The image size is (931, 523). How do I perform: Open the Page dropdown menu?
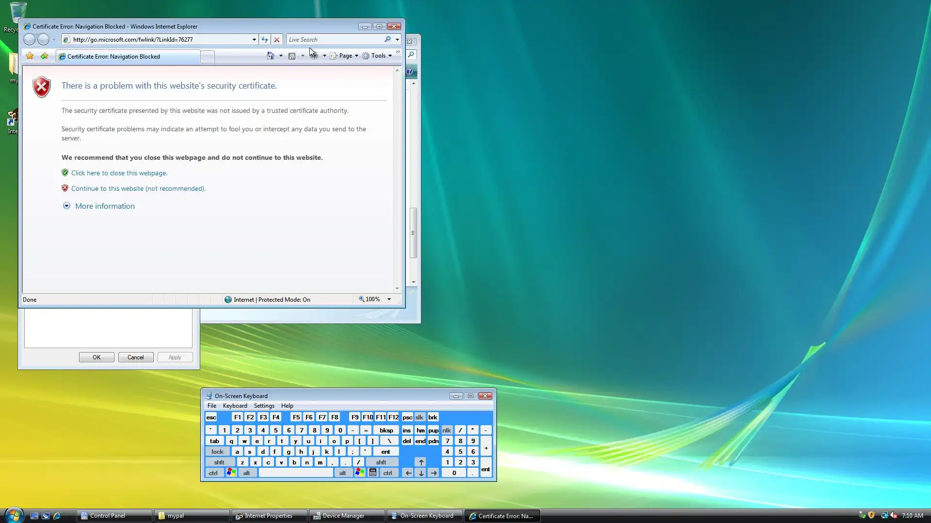click(346, 56)
